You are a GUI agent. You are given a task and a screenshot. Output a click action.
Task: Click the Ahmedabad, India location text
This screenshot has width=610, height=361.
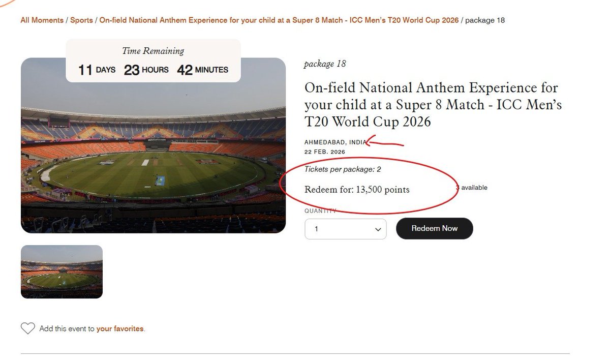[x=334, y=142]
